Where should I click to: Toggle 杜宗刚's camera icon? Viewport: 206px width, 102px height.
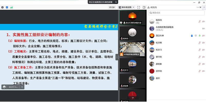click(203, 43)
